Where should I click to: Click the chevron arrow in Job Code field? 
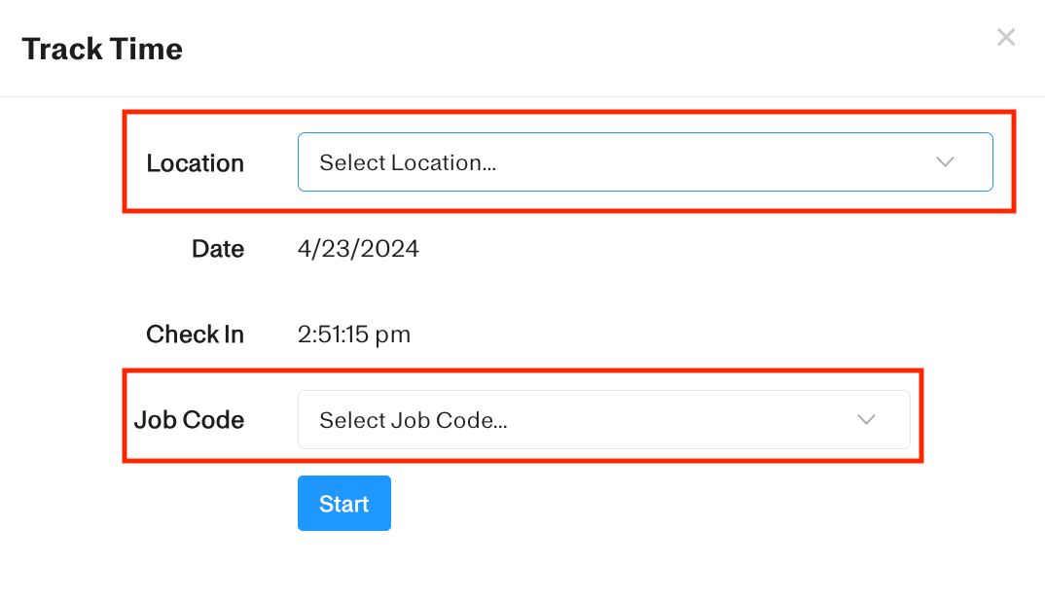pyautogui.click(x=866, y=420)
